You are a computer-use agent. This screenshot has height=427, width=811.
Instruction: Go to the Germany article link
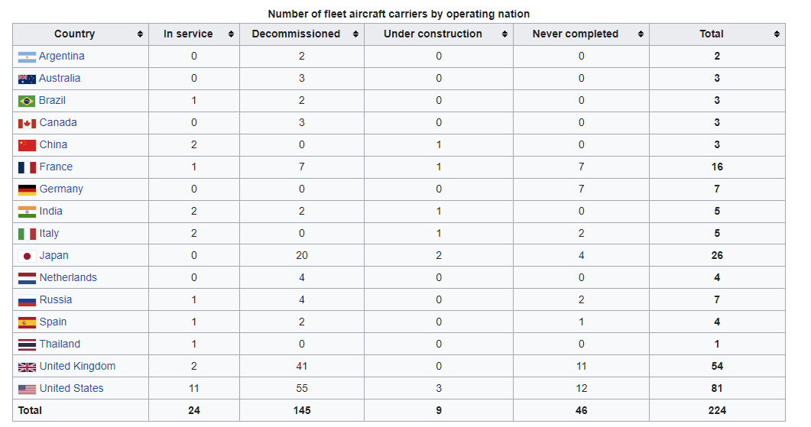coord(61,189)
